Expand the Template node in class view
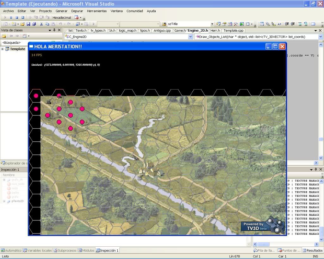This screenshot has height=259, width=324. [3, 49]
